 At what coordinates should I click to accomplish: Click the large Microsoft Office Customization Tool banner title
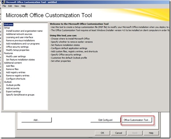point(49,15)
